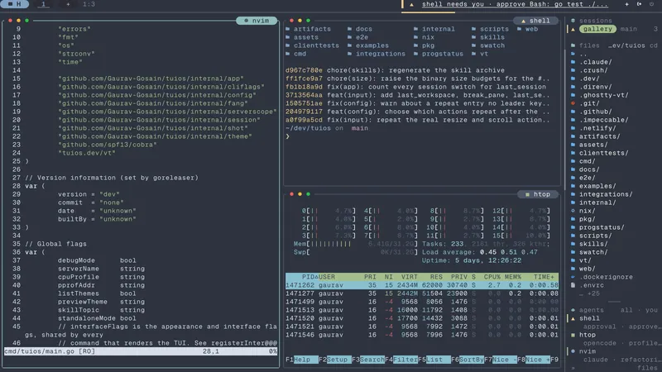Open the .github/ folder in sidebar
The width and height of the screenshot is (662, 372).
[x=595, y=112]
